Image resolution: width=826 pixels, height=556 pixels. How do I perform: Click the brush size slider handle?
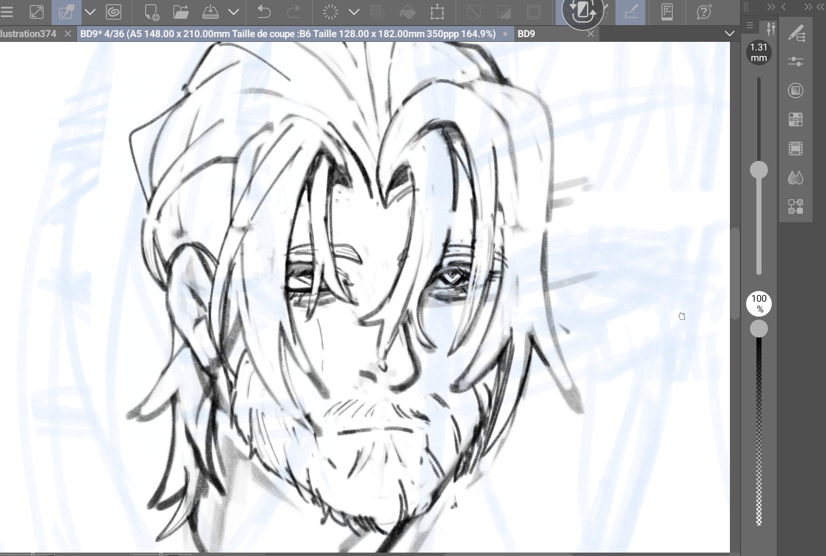tap(759, 170)
